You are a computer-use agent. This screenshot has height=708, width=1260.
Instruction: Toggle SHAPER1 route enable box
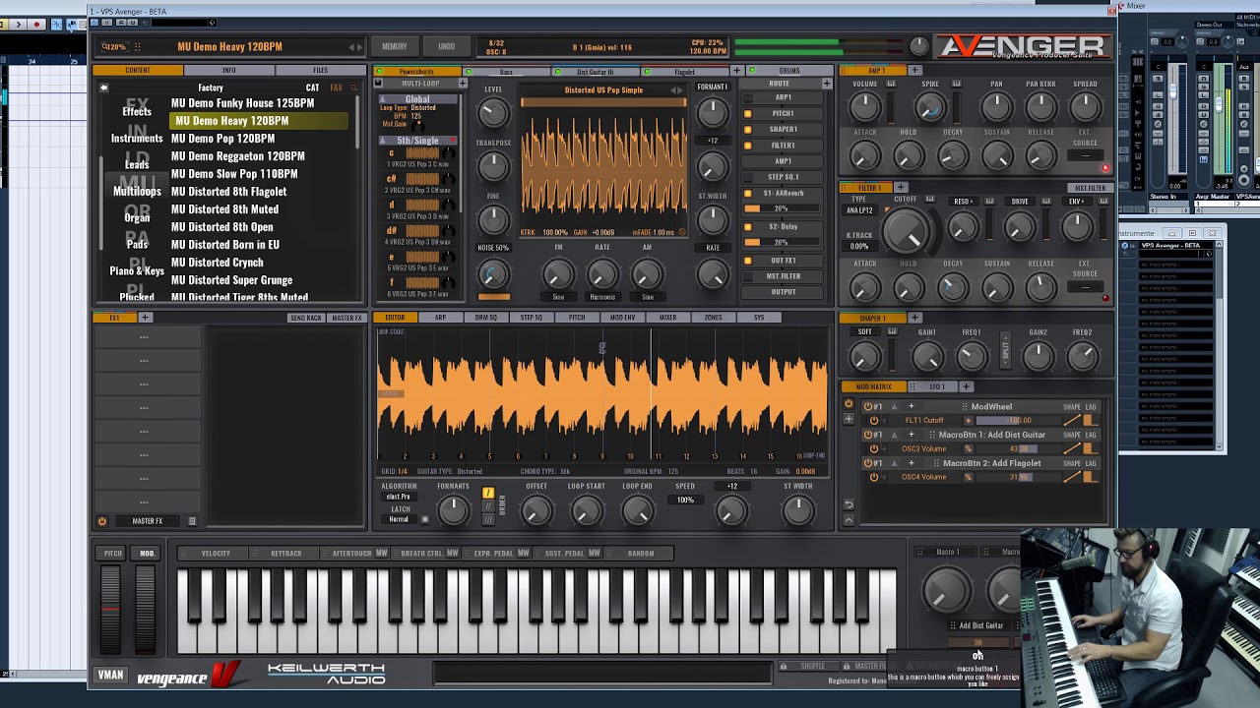(x=748, y=130)
